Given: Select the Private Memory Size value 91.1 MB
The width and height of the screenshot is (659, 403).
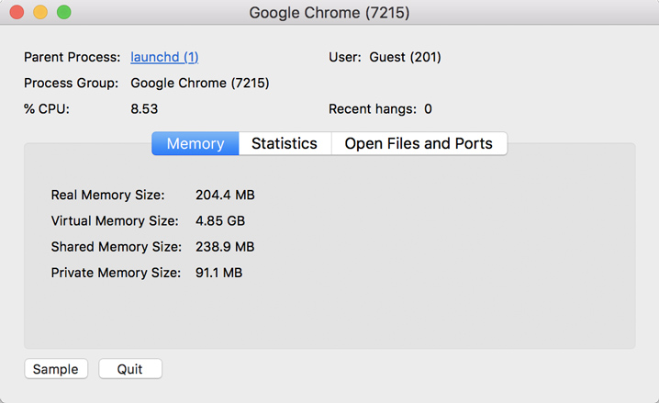Looking at the screenshot, I should [218, 273].
